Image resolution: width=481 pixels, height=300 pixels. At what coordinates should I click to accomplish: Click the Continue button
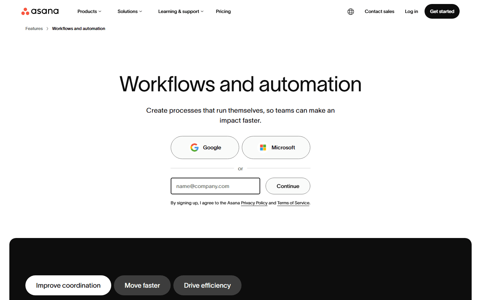tap(288, 186)
